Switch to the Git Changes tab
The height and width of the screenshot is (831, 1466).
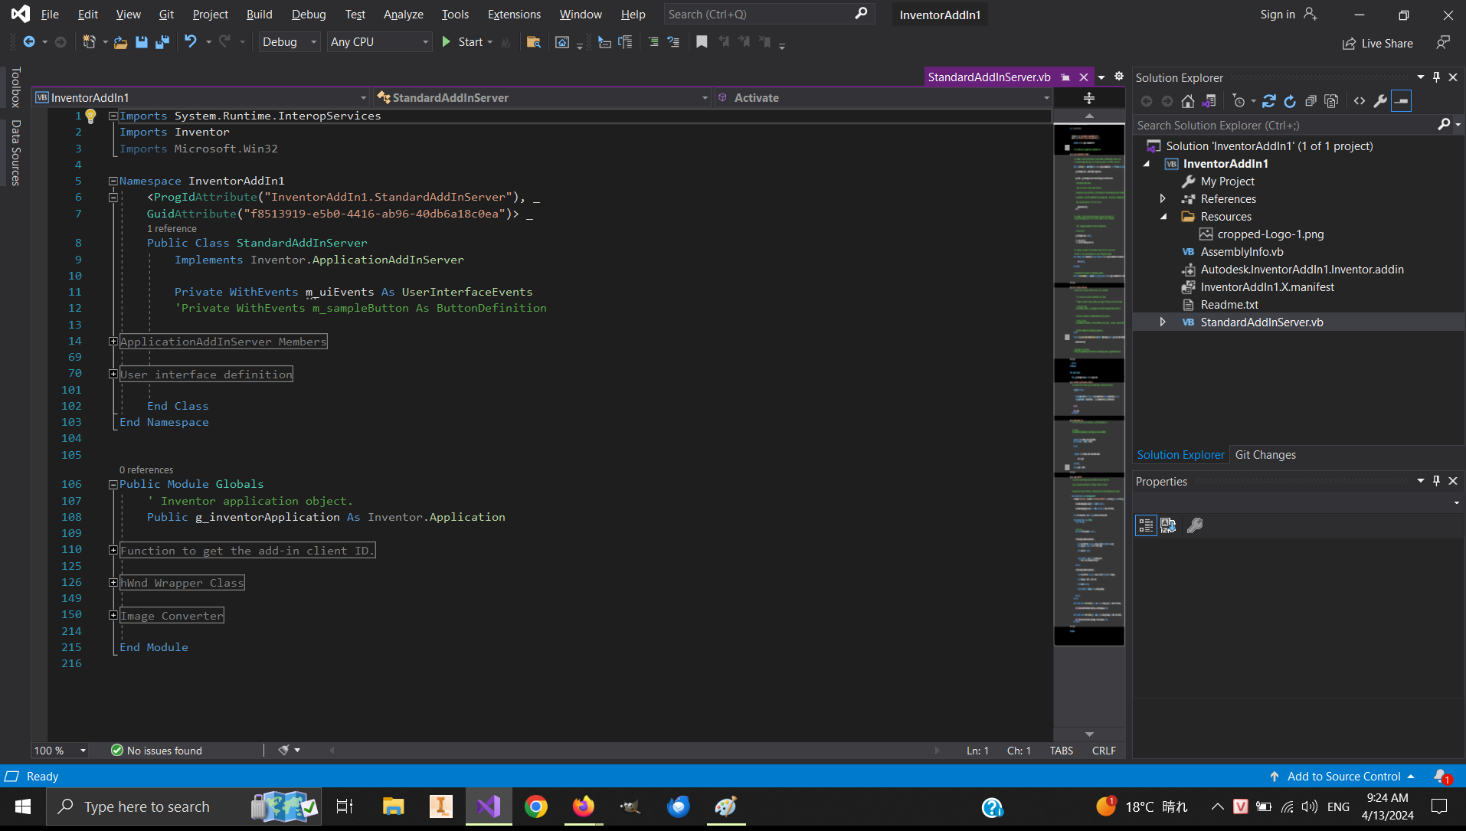click(x=1265, y=454)
